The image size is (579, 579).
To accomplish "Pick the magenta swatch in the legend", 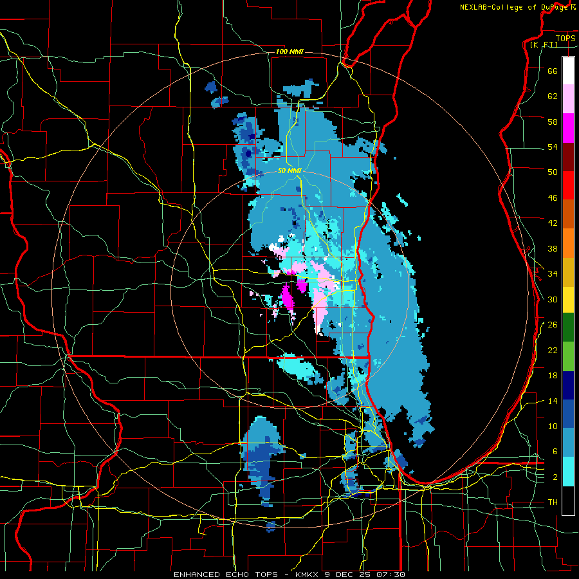I will (568, 128).
